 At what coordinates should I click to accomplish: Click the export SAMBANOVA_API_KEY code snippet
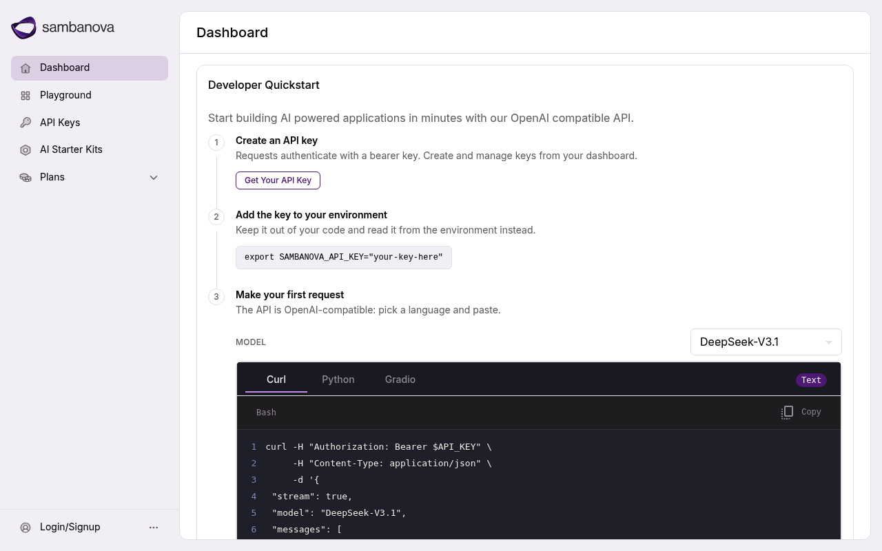pos(344,258)
